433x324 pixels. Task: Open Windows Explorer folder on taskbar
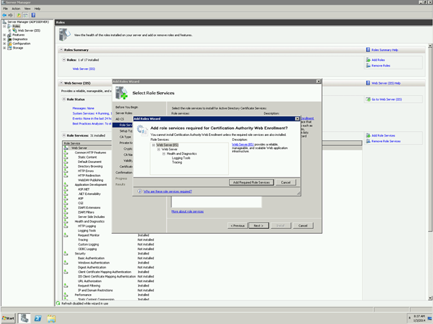pyautogui.click(x=51, y=318)
